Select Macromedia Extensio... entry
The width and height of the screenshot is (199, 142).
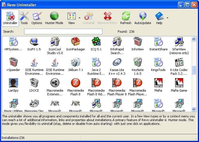(x=55, y=87)
